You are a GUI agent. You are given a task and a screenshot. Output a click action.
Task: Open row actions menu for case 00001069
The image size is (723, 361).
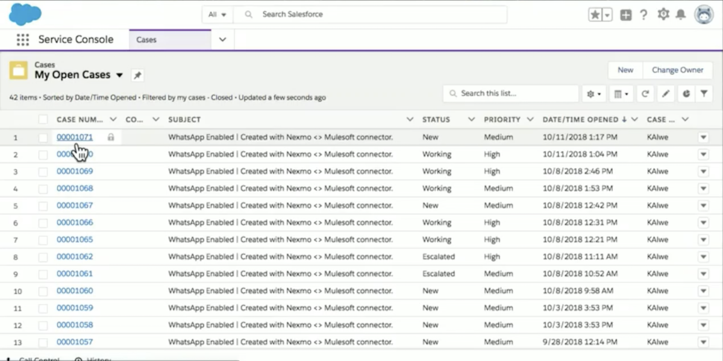pos(703,171)
